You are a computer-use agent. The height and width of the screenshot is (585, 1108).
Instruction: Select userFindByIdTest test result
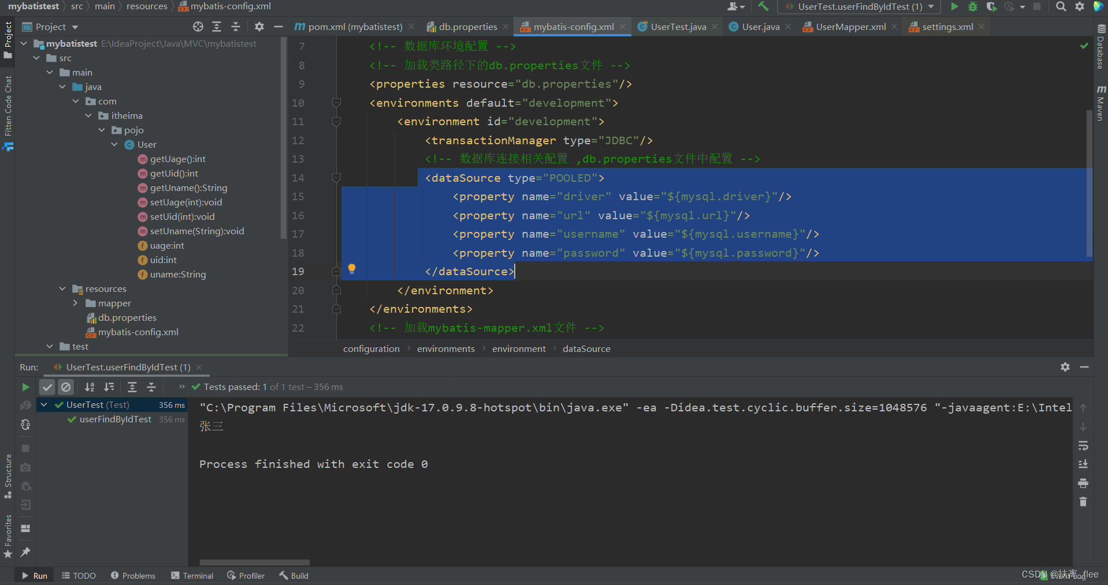point(116,419)
